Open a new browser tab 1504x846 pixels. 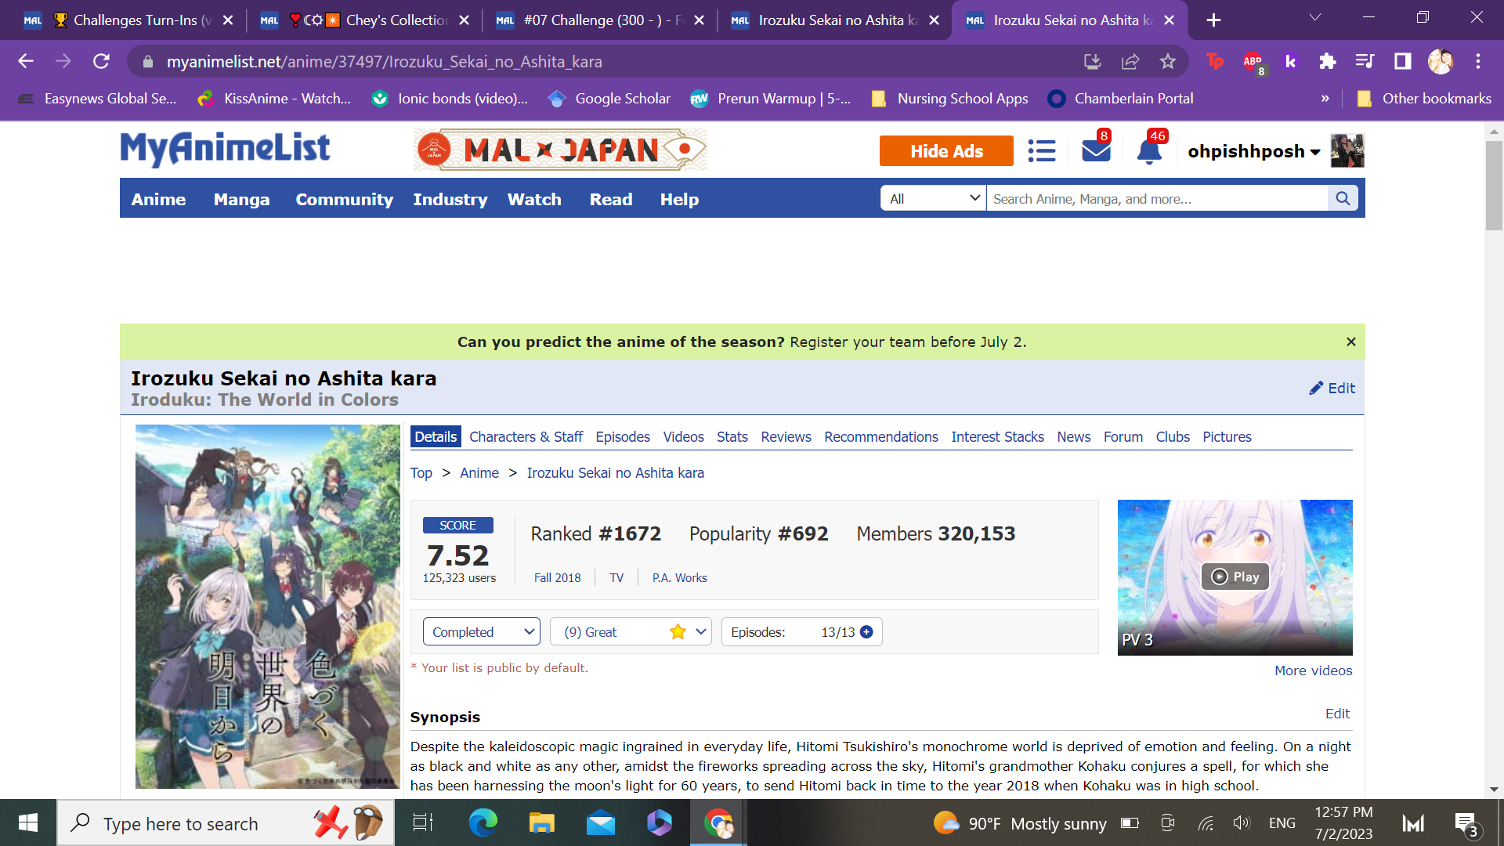[x=1213, y=20]
